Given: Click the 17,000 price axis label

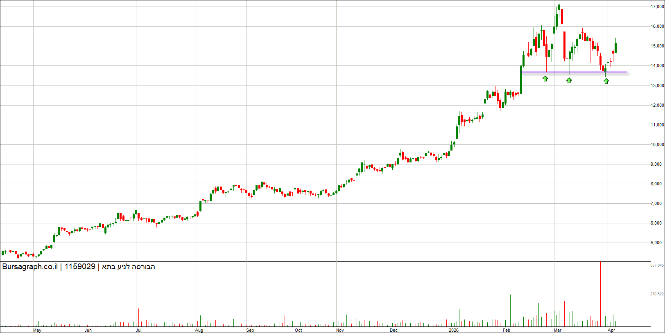Looking at the screenshot, I should [657, 7].
